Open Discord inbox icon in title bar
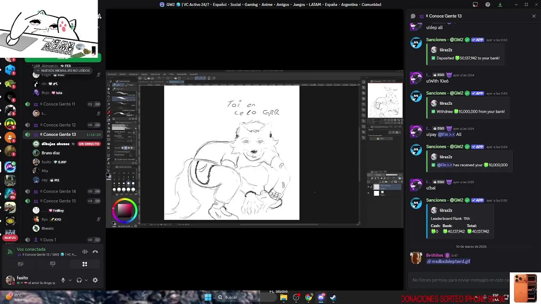The height and width of the screenshot is (304, 541). [x=475, y=5]
